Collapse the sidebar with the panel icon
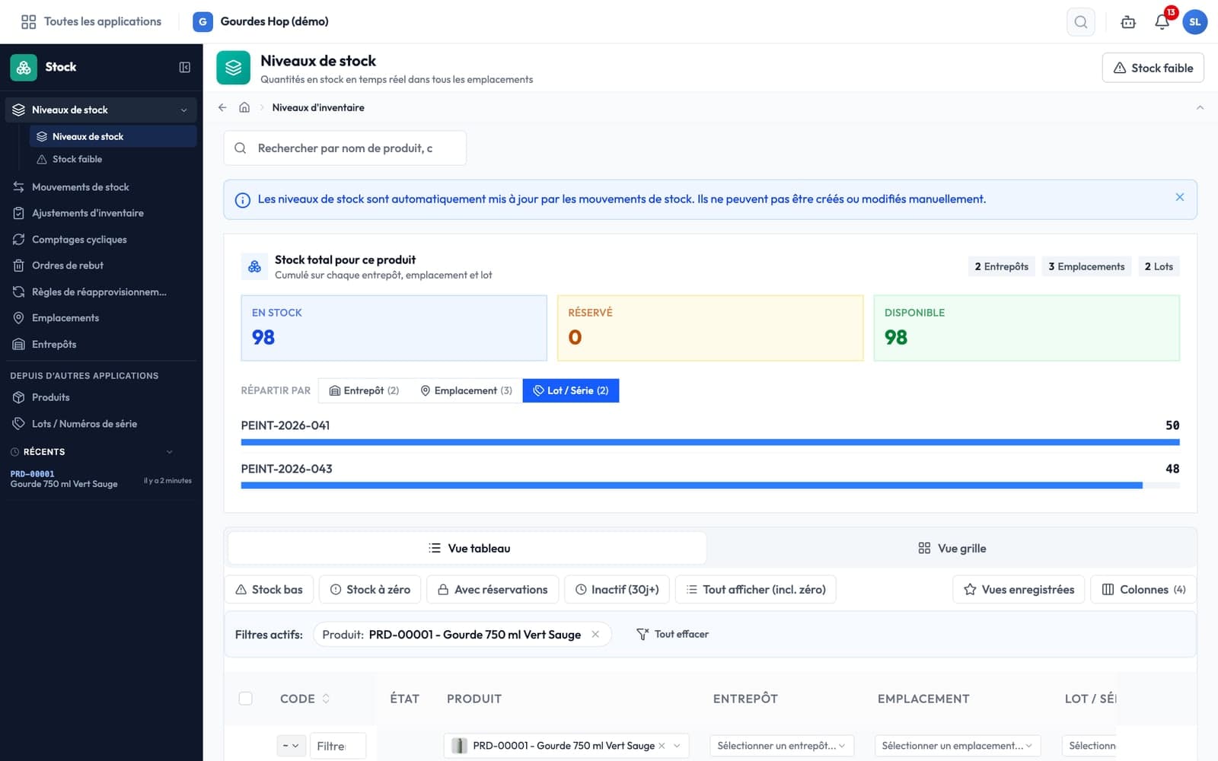 [184, 67]
